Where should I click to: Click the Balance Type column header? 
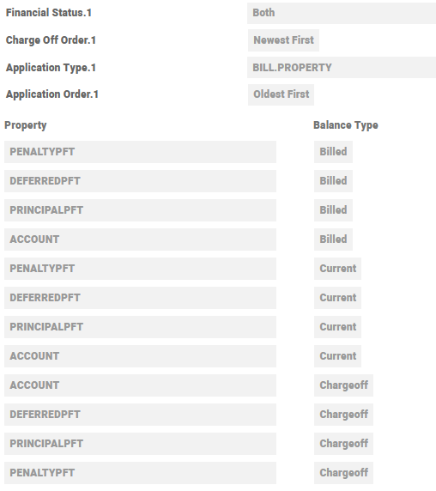click(346, 125)
